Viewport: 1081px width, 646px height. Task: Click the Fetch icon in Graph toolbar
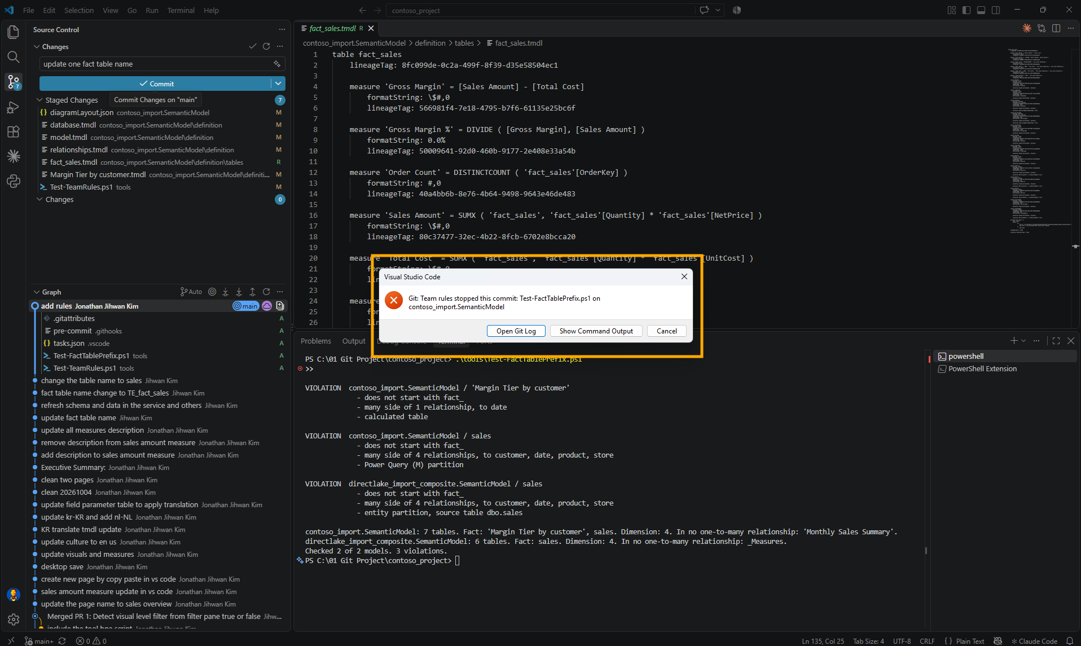click(x=225, y=292)
